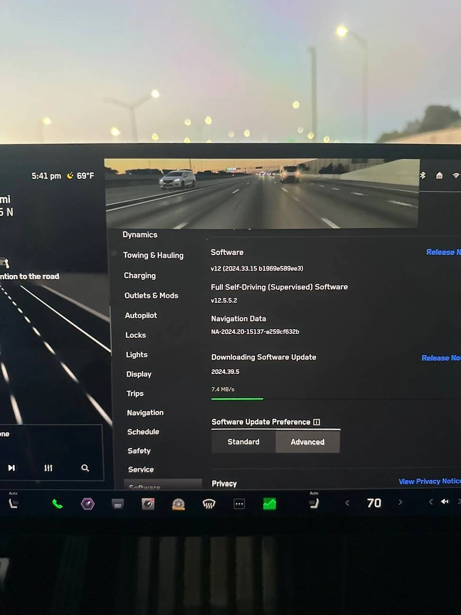Screen dimensions: 461x615
Task: Select the Software menu item
Action: click(x=163, y=485)
